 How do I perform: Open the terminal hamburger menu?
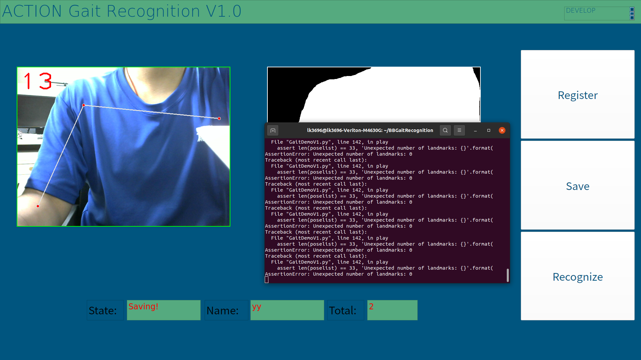459,130
